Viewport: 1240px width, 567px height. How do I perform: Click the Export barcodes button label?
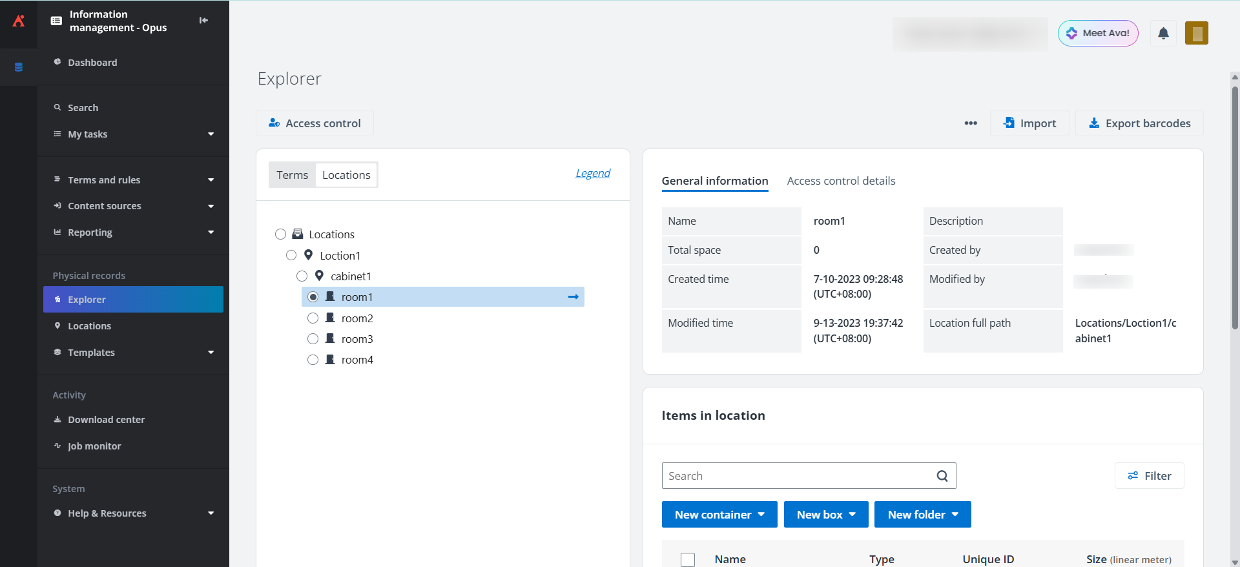1148,123
